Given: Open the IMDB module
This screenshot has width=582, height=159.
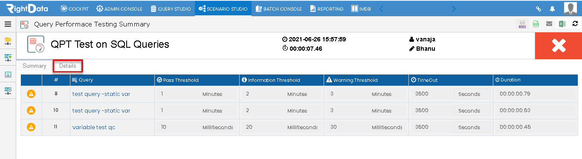Looking at the screenshot, I should click(361, 9).
